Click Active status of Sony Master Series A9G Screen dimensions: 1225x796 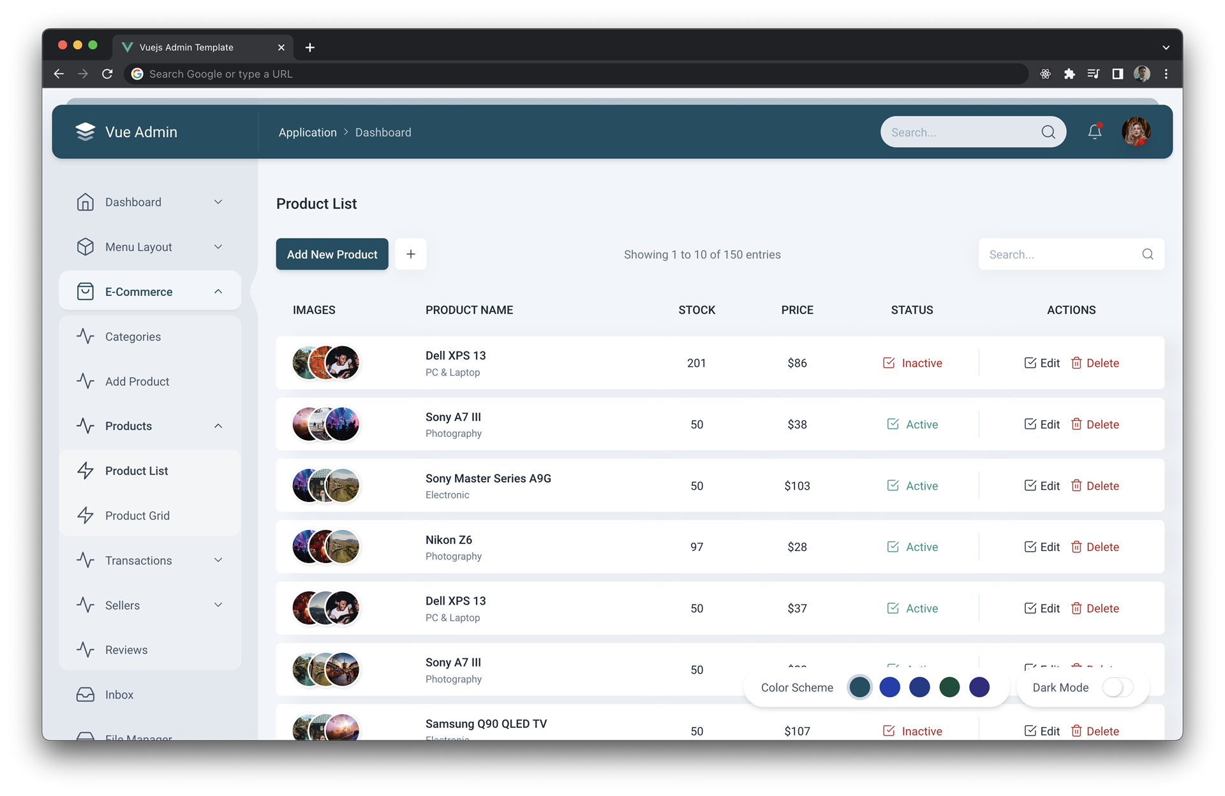click(912, 485)
